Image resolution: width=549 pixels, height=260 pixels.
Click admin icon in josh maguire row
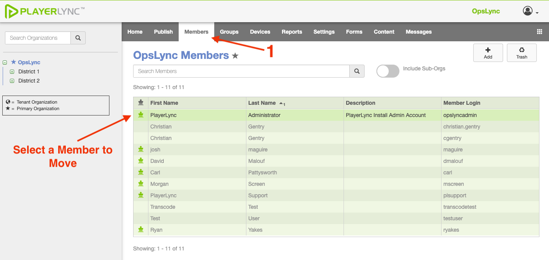tap(141, 149)
